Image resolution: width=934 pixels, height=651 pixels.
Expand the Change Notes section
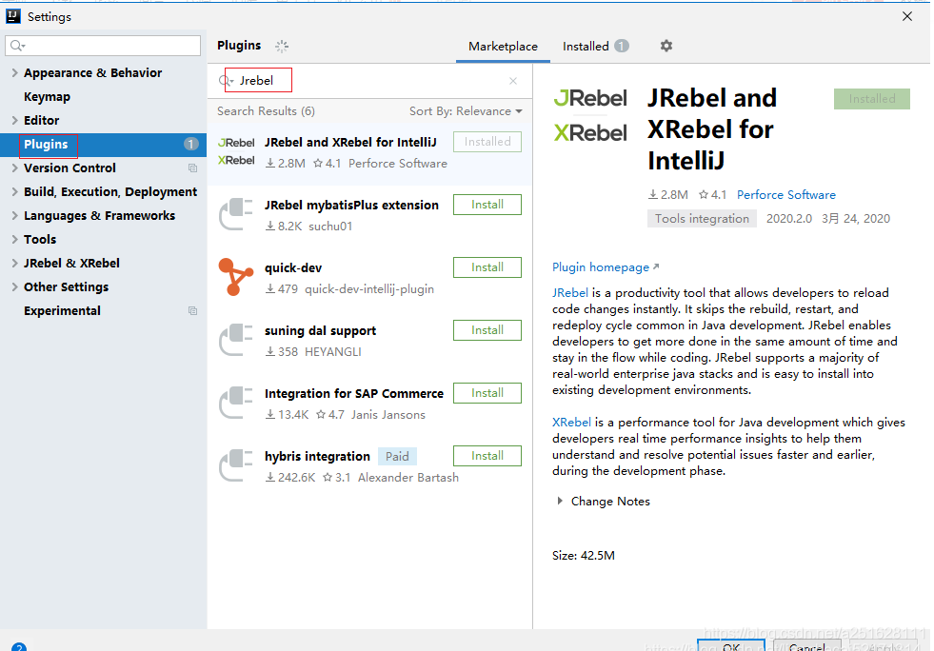[559, 501]
